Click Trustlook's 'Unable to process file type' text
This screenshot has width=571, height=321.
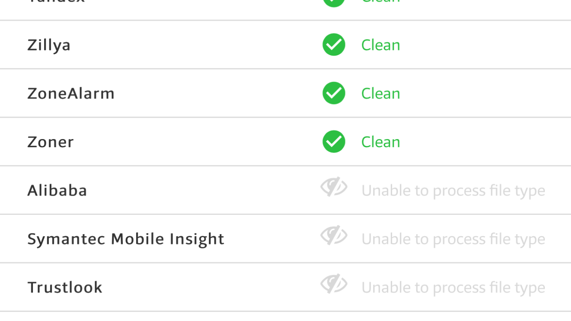pos(453,288)
